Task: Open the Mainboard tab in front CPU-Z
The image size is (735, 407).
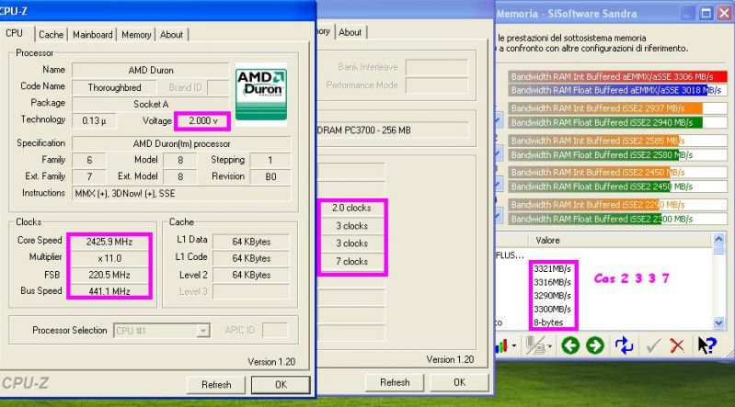Action: (x=92, y=35)
